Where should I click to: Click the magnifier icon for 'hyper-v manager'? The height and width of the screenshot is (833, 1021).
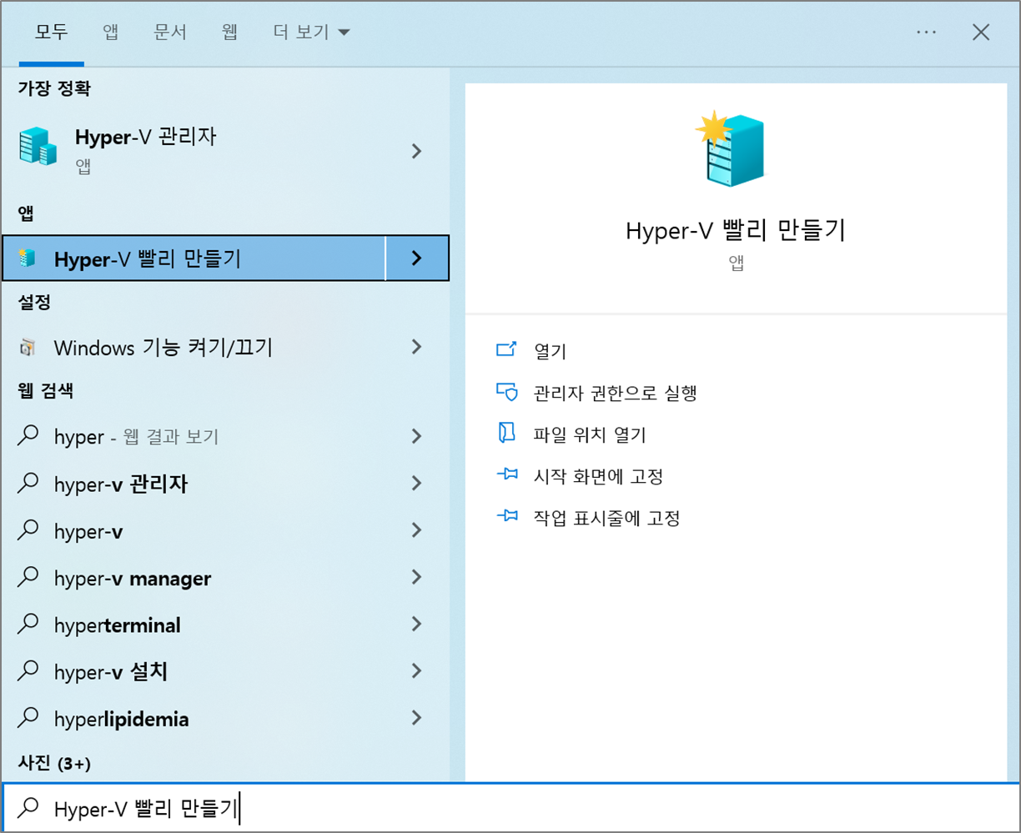click(x=28, y=576)
